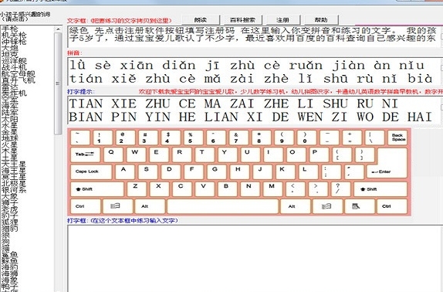This screenshot has width=443, height=292.
Task: Select 航空母舰 in the word list
Action: tap(19, 73)
